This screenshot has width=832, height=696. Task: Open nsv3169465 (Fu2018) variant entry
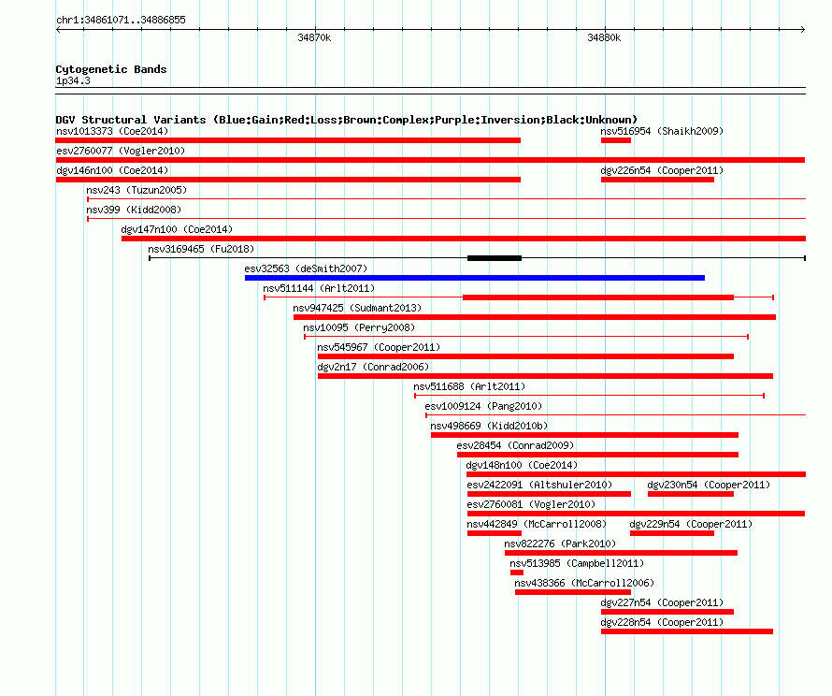click(201, 249)
